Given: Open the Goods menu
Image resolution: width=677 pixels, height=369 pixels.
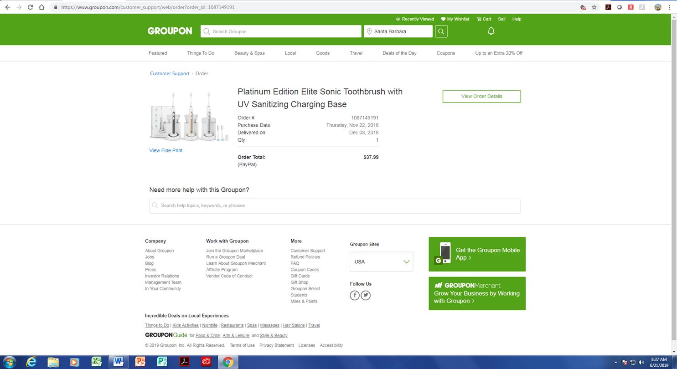Looking at the screenshot, I should (x=323, y=53).
